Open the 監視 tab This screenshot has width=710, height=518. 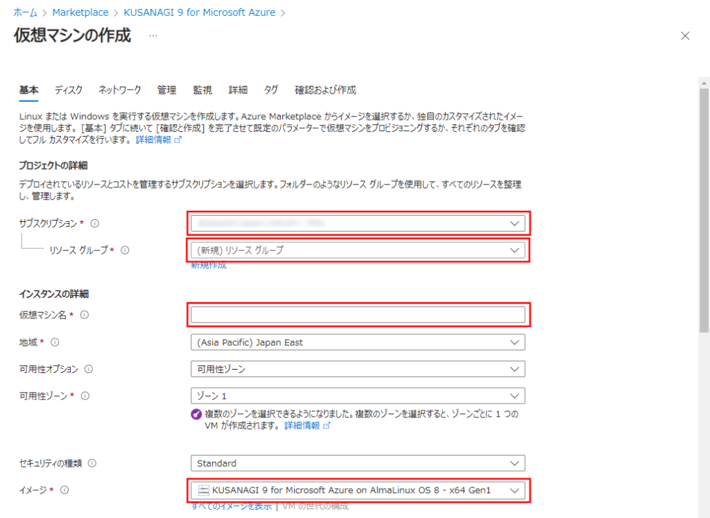[202, 90]
